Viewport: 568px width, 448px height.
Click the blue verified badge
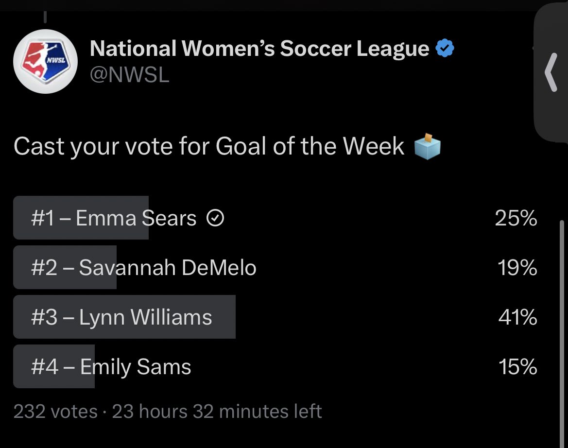pos(445,49)
